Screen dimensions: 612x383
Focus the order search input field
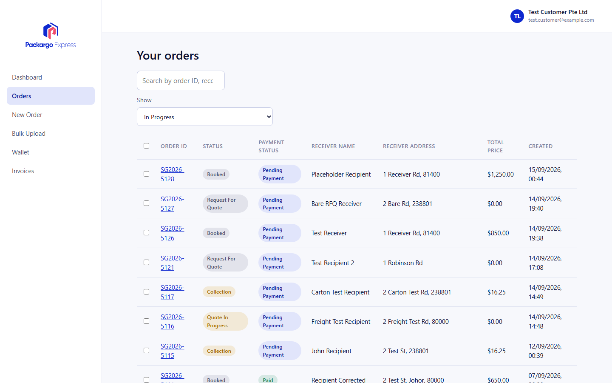pos(181,80)
